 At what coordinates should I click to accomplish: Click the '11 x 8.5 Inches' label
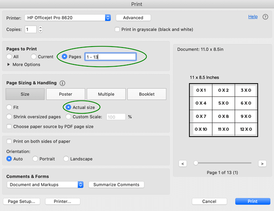click(x=204, y=78)
